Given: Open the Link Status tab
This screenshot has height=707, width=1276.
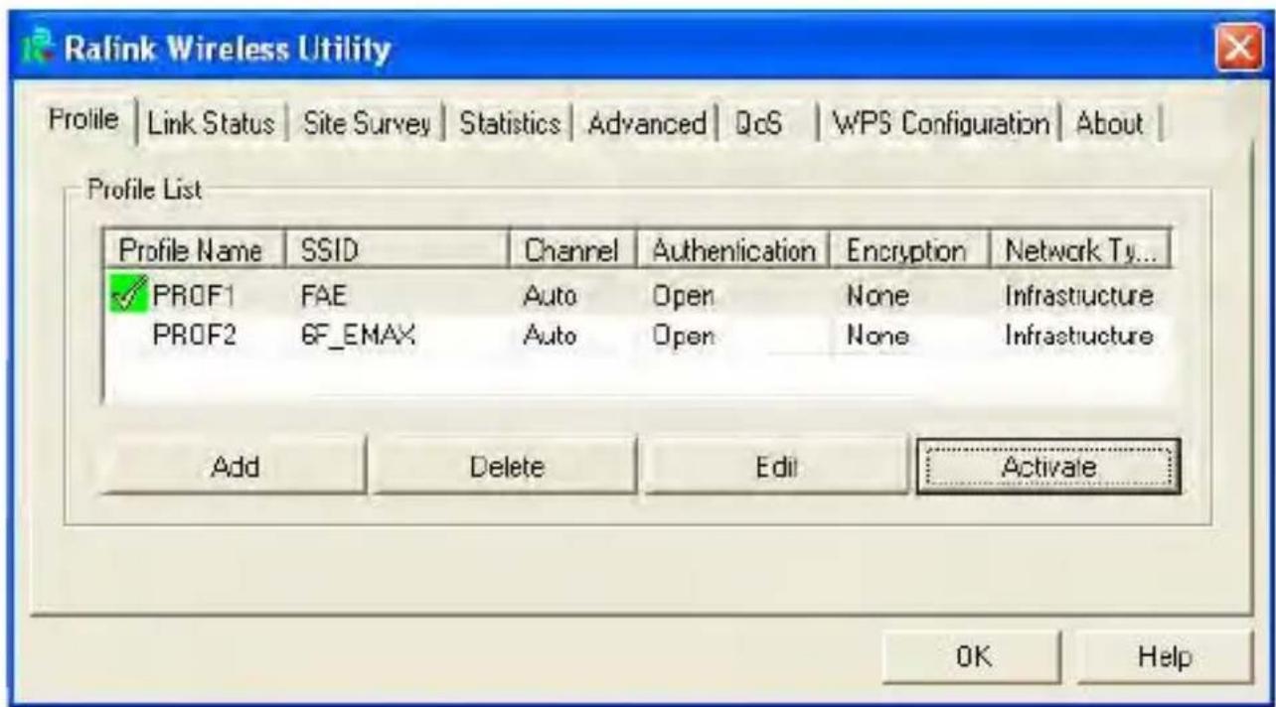Looking at the screenshot, I should (211, 124).
